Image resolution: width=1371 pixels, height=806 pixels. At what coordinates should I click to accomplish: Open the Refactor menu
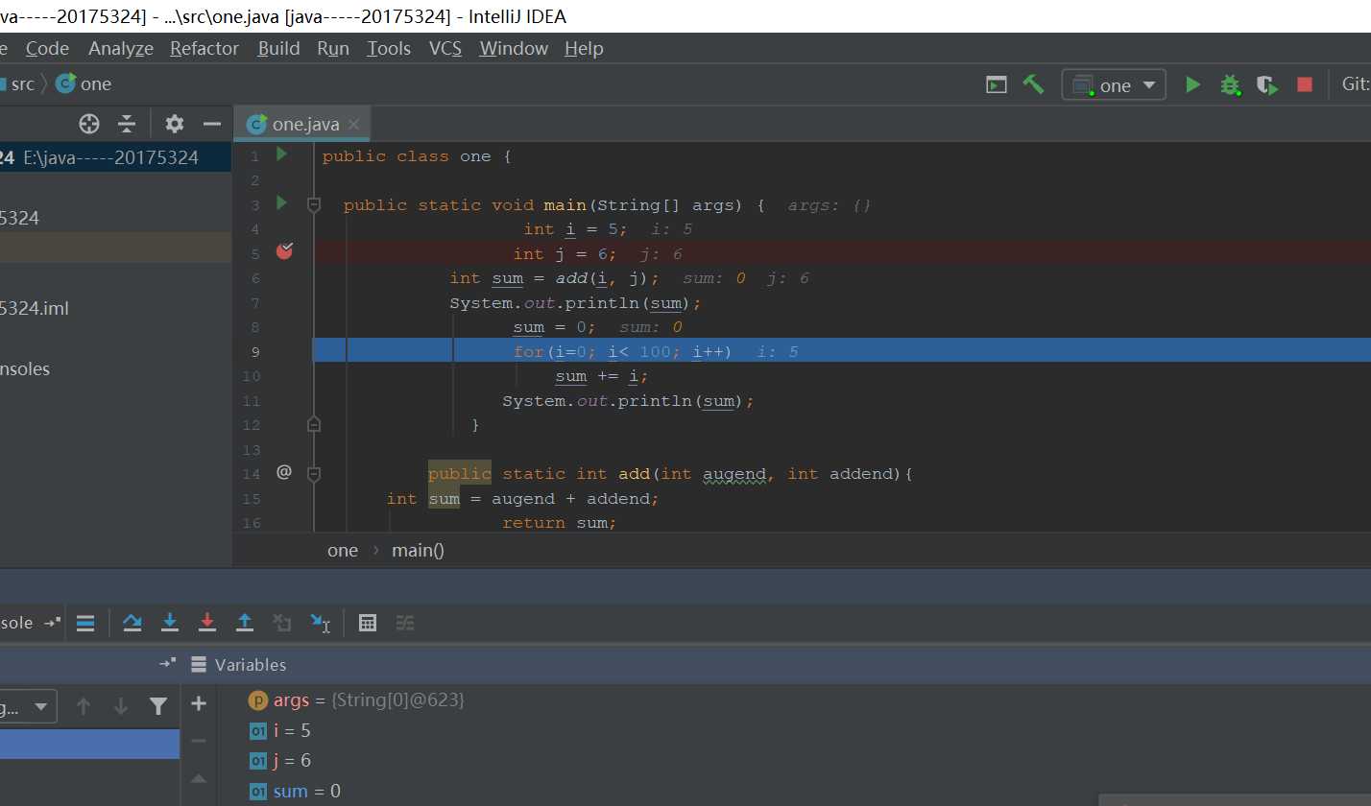(x=204, y=48)
